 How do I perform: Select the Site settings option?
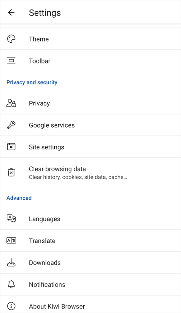(x=90, y=147)
